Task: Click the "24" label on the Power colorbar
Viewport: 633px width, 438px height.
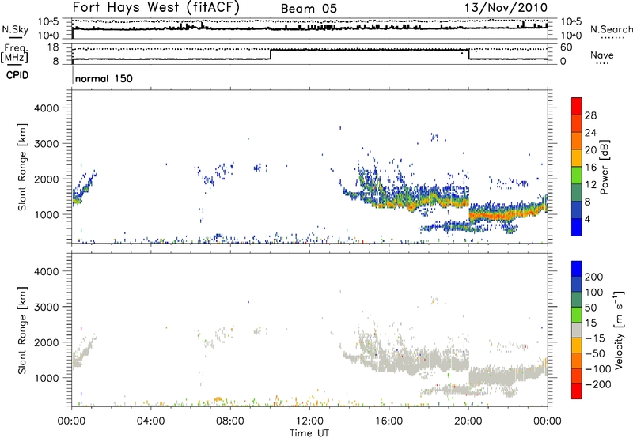Action: pyautogui.click(x=590, y=133)
